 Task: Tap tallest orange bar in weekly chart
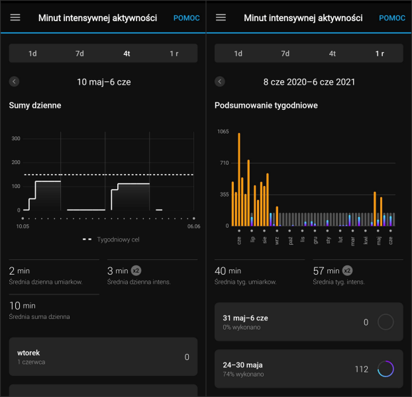coord(239,179)
